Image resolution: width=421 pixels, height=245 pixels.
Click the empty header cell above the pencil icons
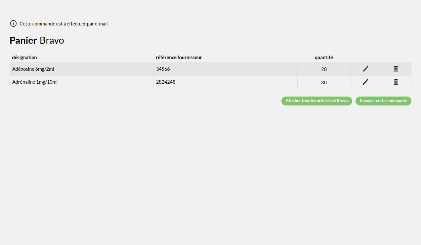365,58
